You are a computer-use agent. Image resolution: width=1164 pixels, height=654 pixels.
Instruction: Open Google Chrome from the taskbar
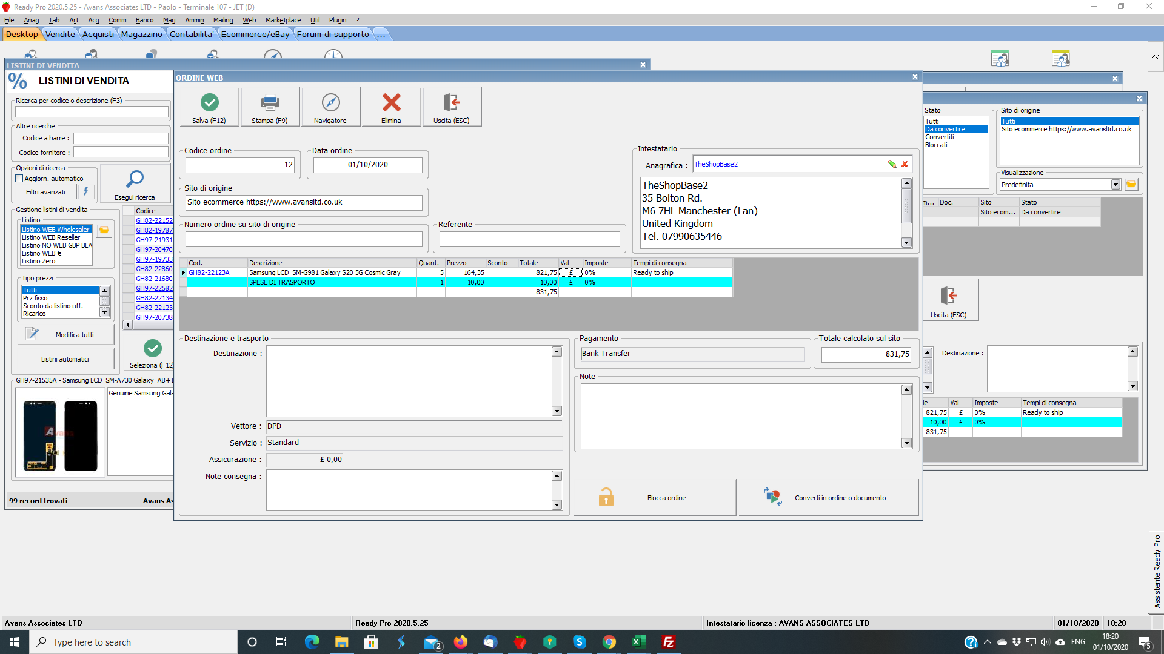point(609,642)
